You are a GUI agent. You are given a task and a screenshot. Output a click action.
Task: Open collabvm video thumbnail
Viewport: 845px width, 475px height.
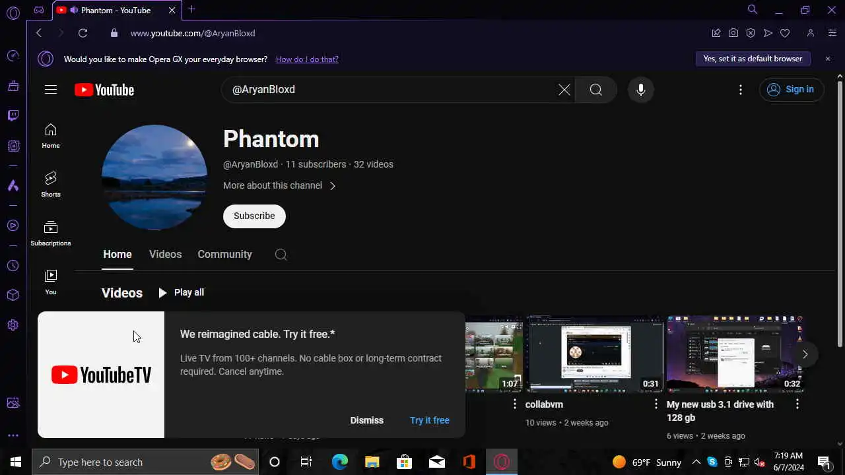pos(594,354)
